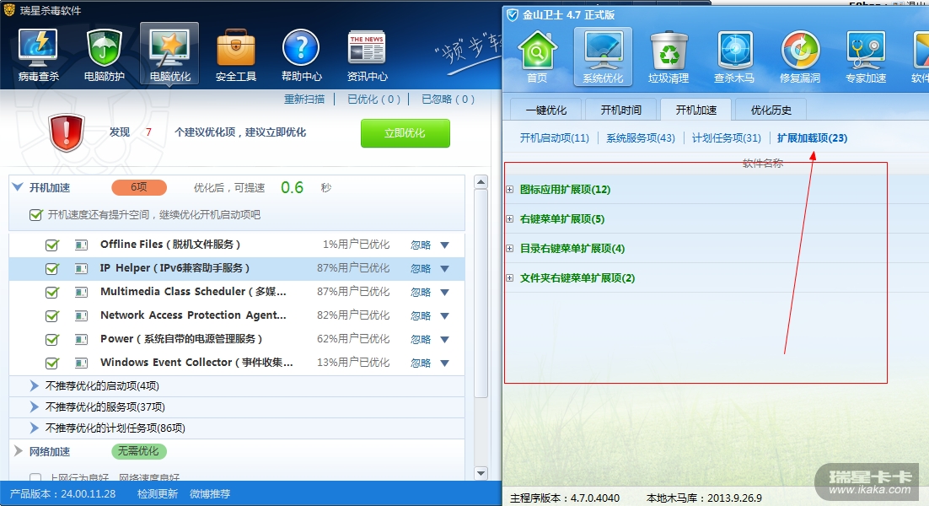This screenshot has height=506, width=929.
Task: Uncheck Offline Files service checkbox
Action: click(x=52, y=245)
